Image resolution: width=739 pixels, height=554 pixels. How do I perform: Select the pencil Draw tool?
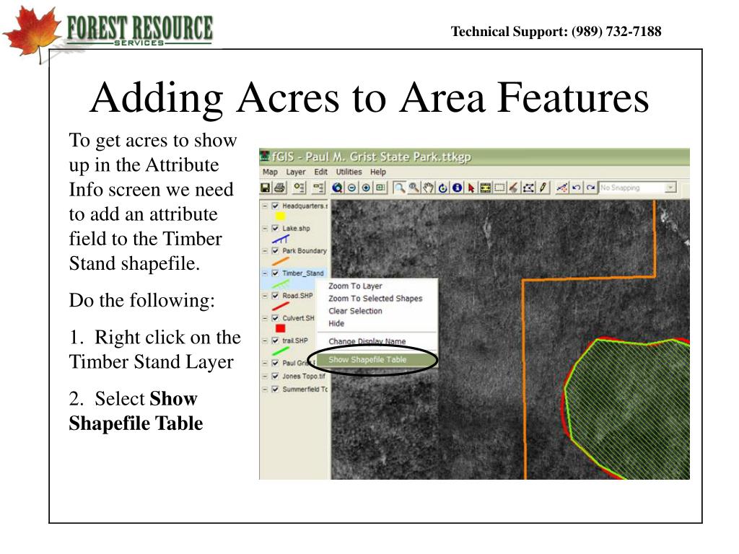tap(543, 188)
